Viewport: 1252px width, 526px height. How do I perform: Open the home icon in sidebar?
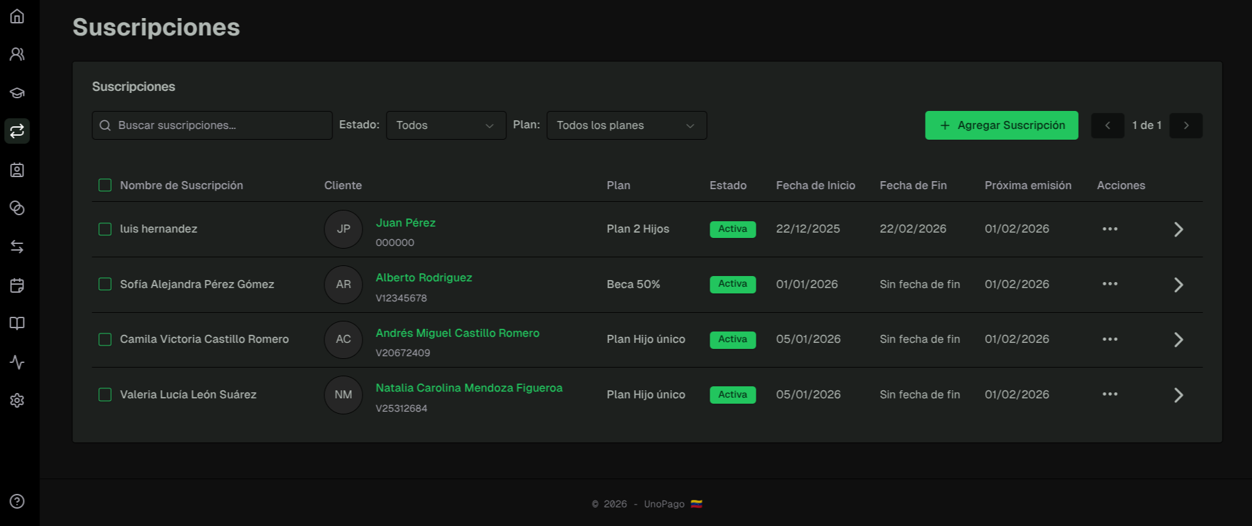click(x=17, y=16)
